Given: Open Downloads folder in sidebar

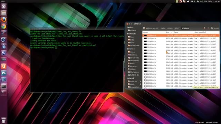Looking at the screenshot, I should [x=133, y=61].
